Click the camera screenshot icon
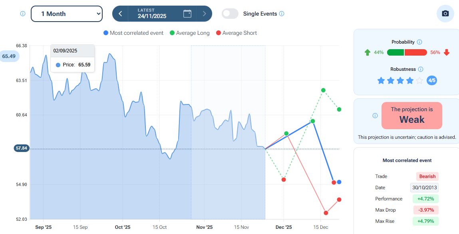Viewport: 459px width, 234px height. [445, 14]
